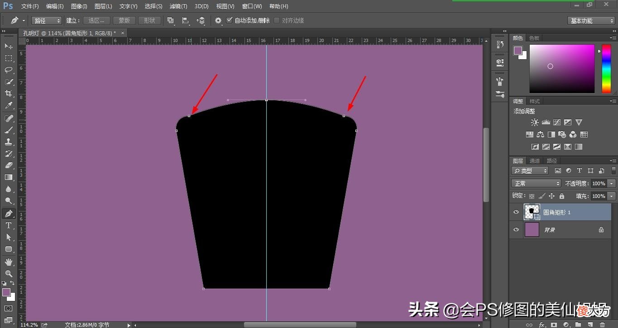
Task: Toggle lock image pixels brush icon
Action: 541,196
